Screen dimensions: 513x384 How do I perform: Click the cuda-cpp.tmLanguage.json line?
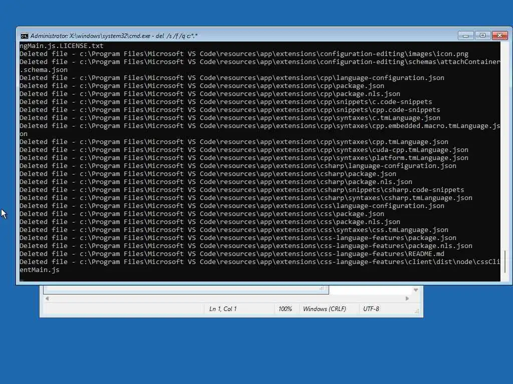tap(244, 150)
